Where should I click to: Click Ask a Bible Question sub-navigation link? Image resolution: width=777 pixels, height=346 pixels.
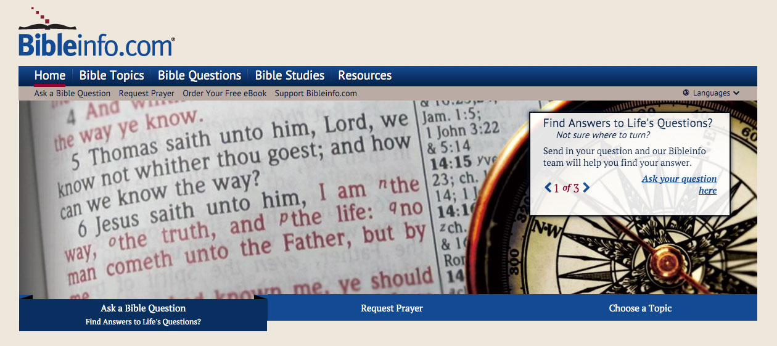[73, 93]
